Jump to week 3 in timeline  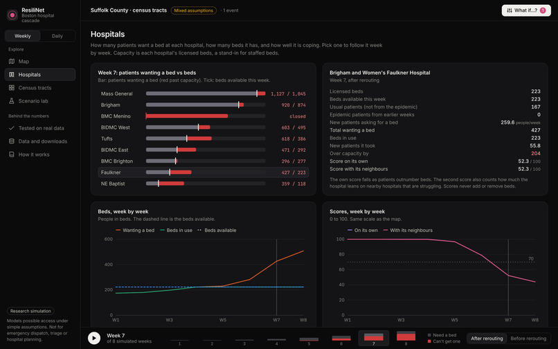[x=244, y=339]
